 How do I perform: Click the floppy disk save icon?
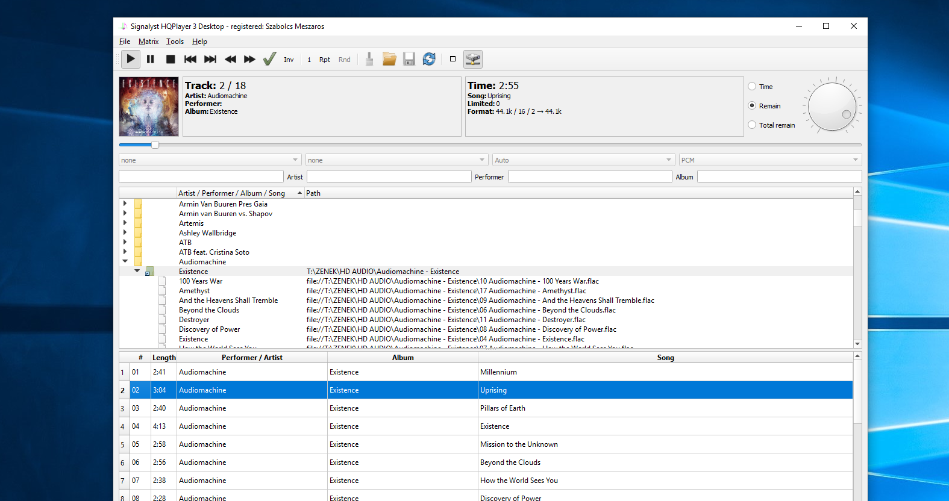click(409, 59)
